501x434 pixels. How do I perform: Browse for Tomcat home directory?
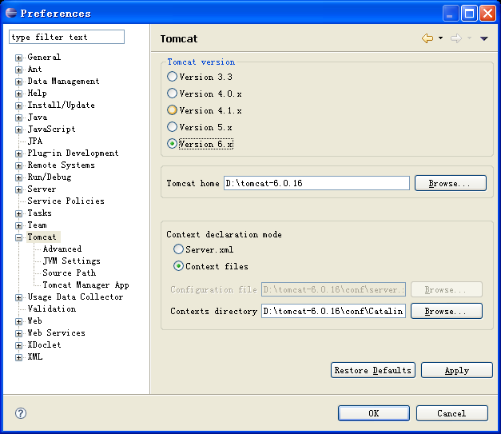click(451, 183)
